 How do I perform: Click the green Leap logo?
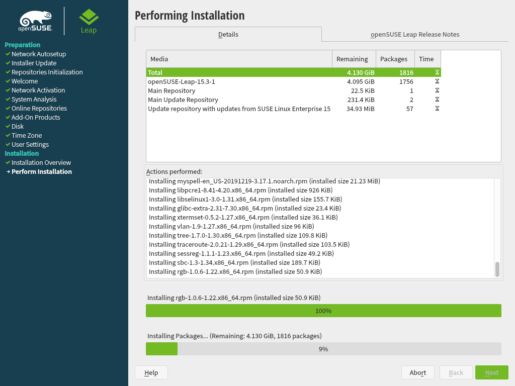89,21
